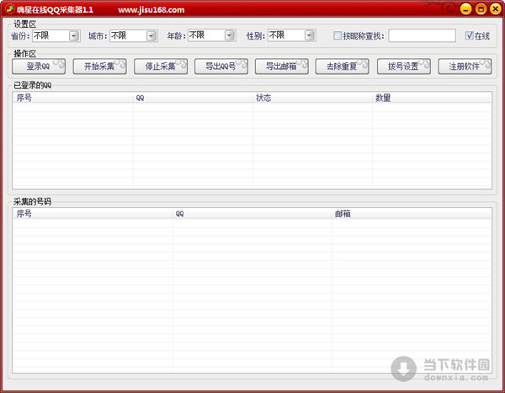Click 邮箱 column header
505x393 pixels.
click(x=412, y=214)
